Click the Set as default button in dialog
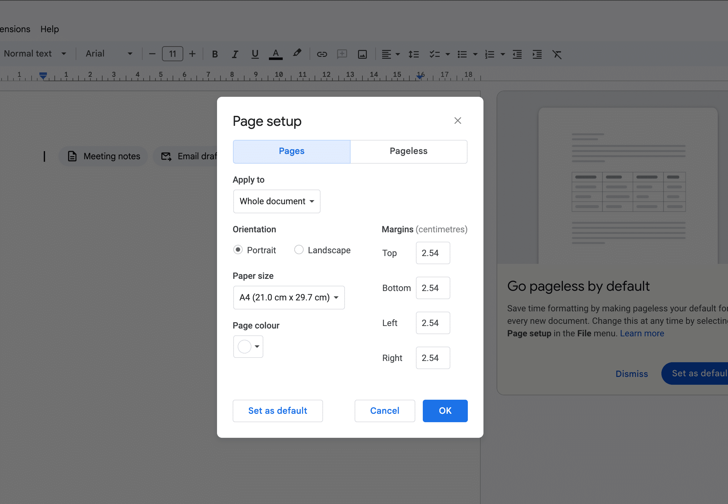This screenshot has width=728, height=504. pyautogui.click(x=277, y=411)
